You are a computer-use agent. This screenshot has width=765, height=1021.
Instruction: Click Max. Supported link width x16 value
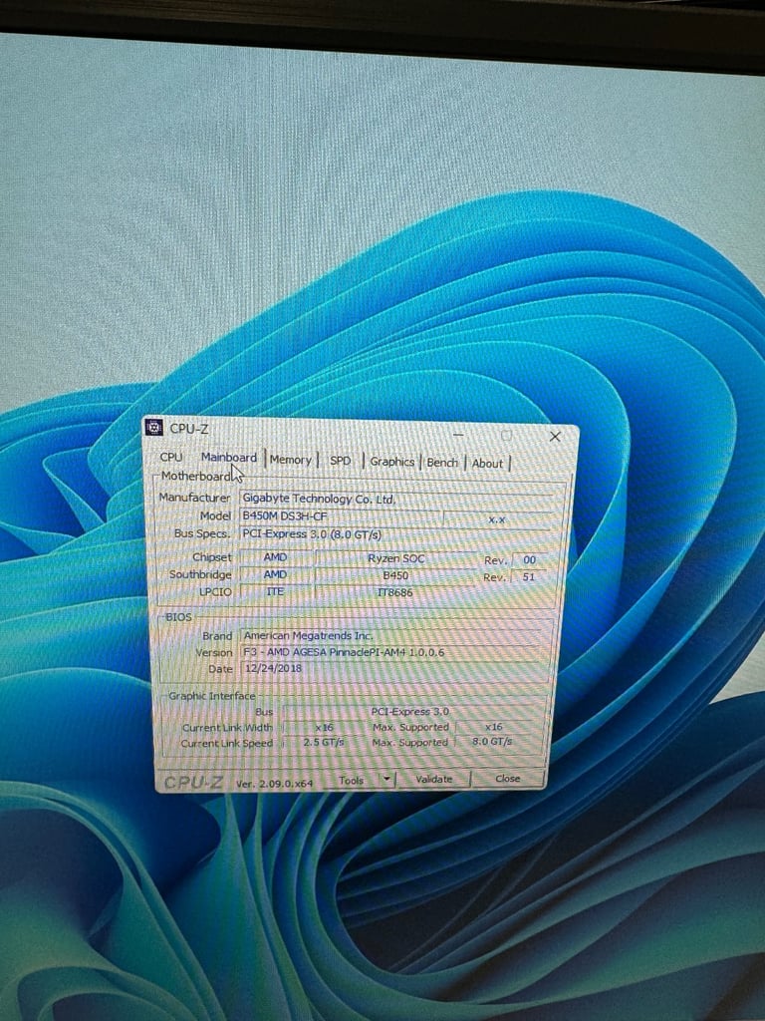pyautogui.click(x=494, y=727)
